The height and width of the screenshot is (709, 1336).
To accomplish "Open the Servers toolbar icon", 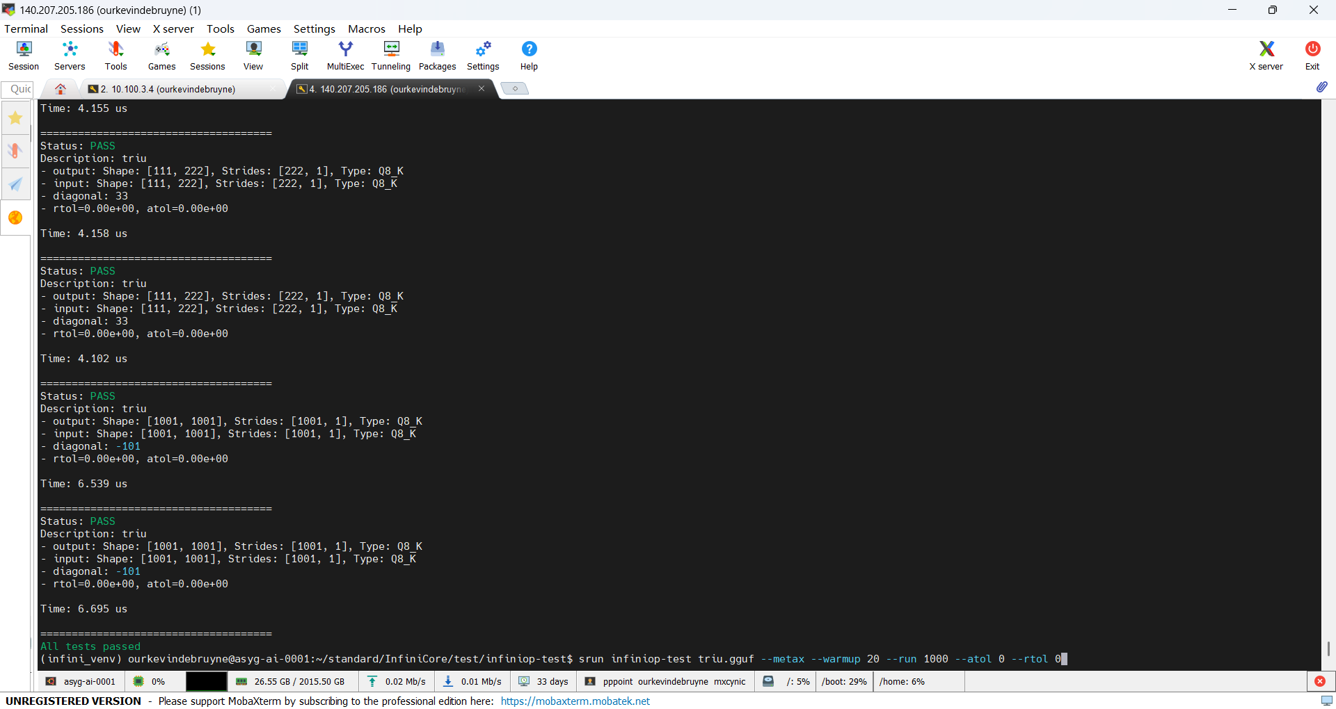I will click(70, 56).
